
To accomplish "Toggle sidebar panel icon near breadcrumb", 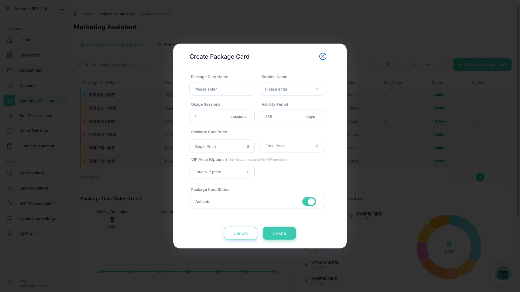I will point(76,14).
